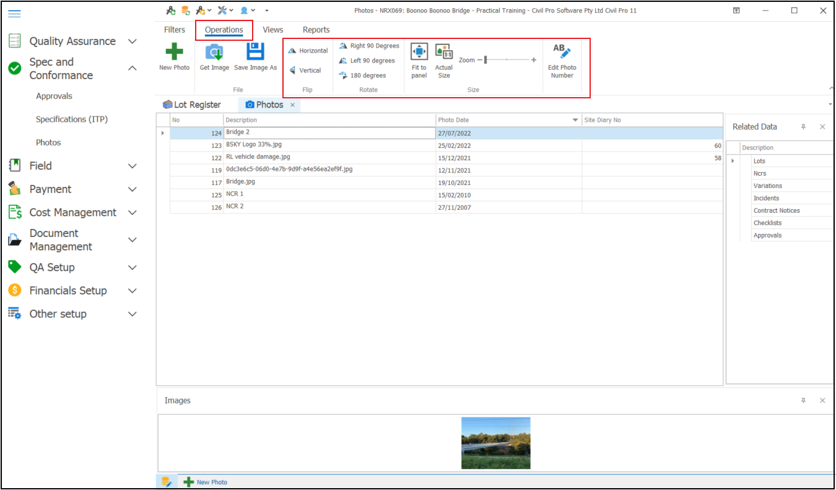Switch to the Lot Register tab
836x490 pixels.
[192, 105]
